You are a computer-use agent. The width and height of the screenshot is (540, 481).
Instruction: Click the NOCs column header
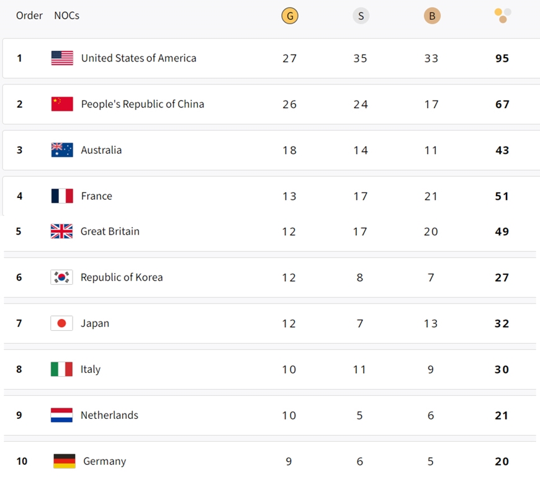click(x=66, y=16)
